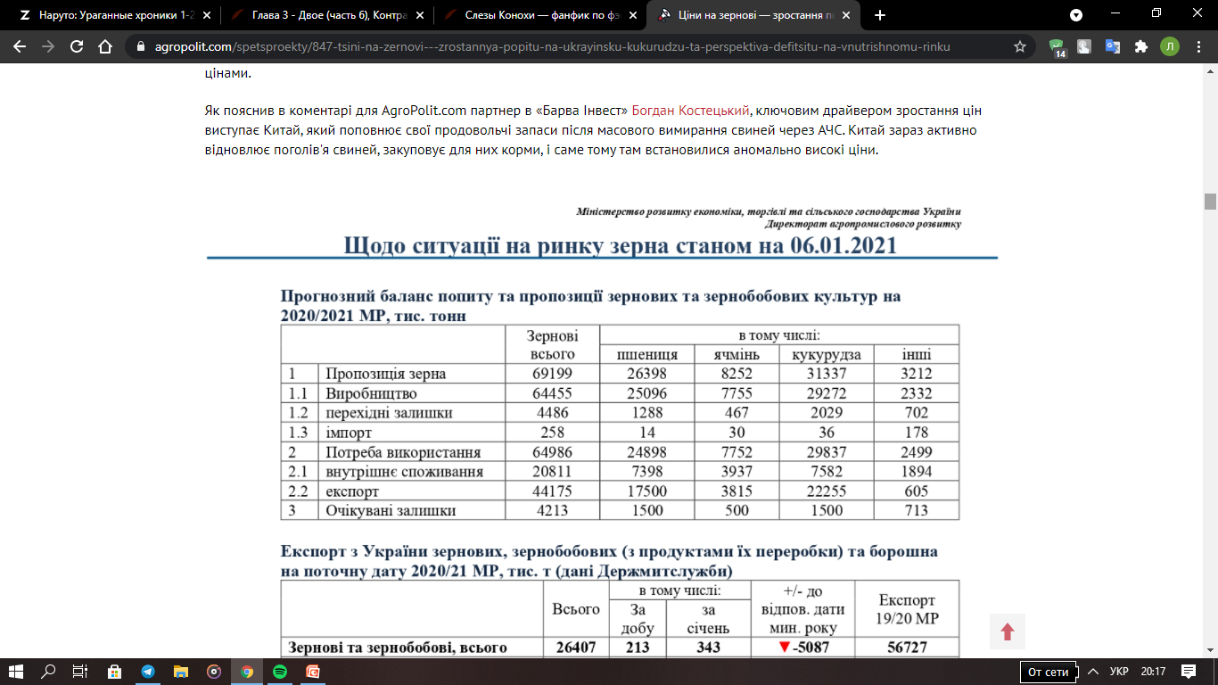Click the Chrome taskbar icon
The height and width of the screenshot is (685, 1218).
point(247,672)
